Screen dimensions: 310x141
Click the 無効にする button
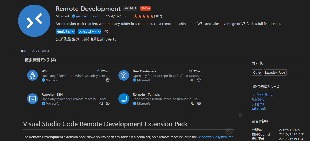tap(63, 32)
